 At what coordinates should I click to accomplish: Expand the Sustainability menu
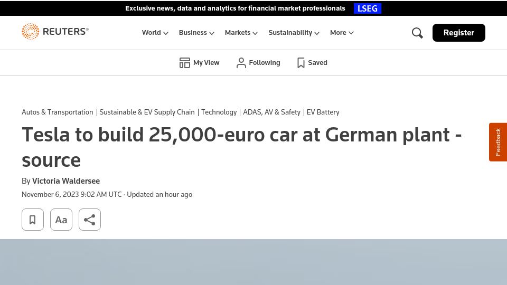[294, 33]
